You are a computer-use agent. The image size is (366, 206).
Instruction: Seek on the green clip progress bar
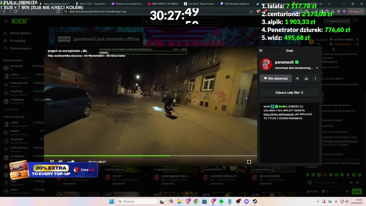tap(150, 156)
